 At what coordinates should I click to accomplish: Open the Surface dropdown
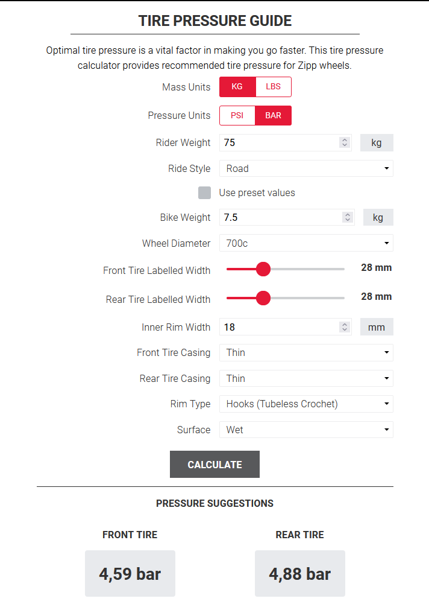click(306, 430)
